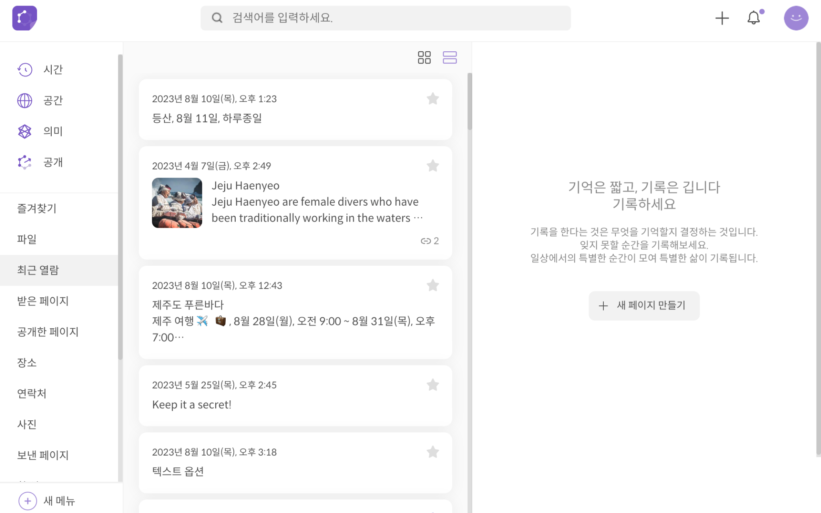
Task: Click the 공간 label in sidebar
Action: point(53,101)
